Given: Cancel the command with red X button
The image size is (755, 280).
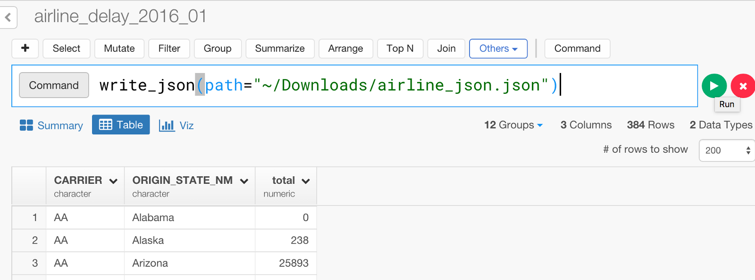Looking at the screenshot, I should (743, 86).
